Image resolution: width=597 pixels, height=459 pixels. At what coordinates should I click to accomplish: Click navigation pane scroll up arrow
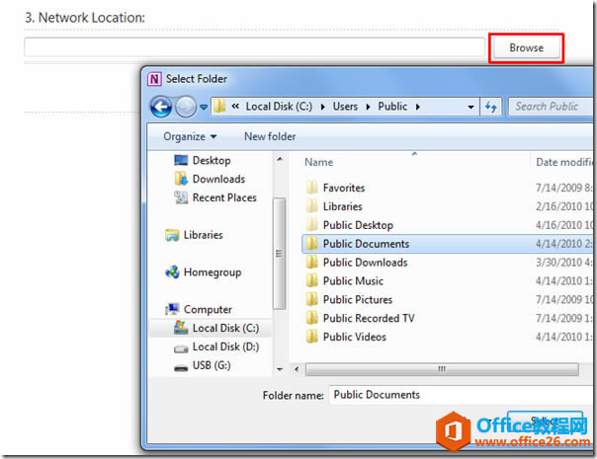pyautogui.click(x=280, y=159)
